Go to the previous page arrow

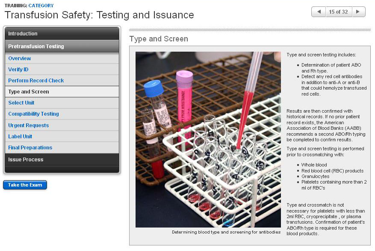point(319,12)
